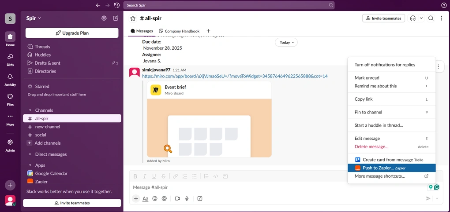This screenshot has height=212, width=450.
Task: Toggle bulleted list in composer
Action: coord(194,176)
